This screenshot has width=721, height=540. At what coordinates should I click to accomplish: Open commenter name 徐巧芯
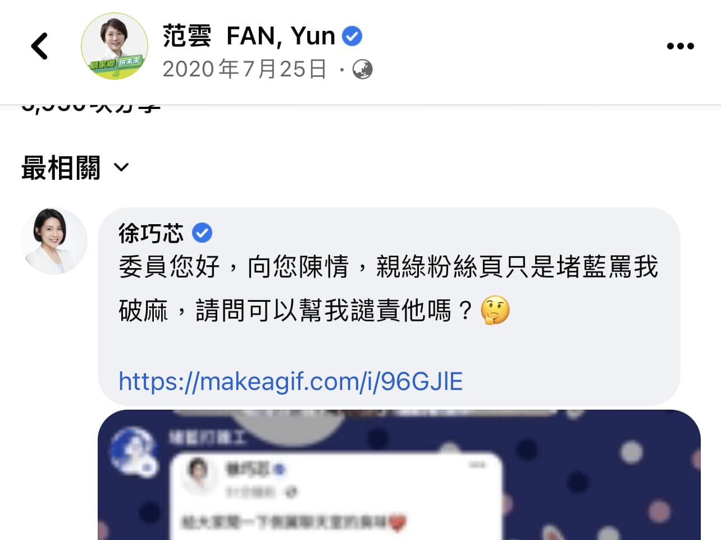tap(151, 233)
